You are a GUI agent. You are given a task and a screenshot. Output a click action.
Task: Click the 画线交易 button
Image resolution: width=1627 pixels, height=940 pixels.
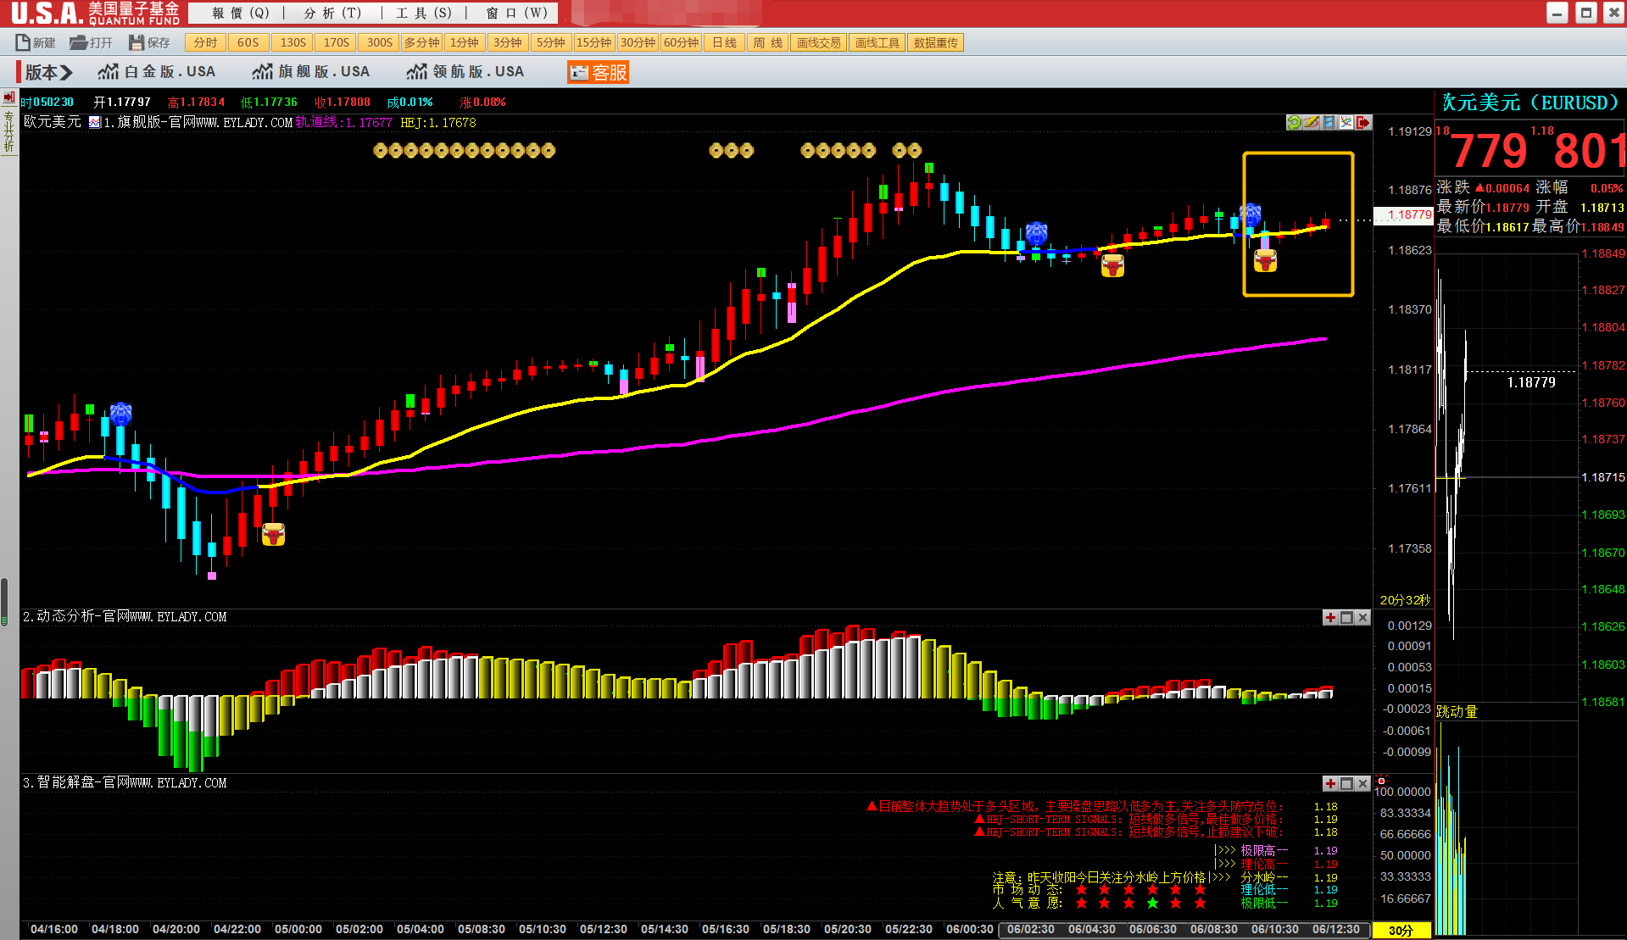click(819, 42)
